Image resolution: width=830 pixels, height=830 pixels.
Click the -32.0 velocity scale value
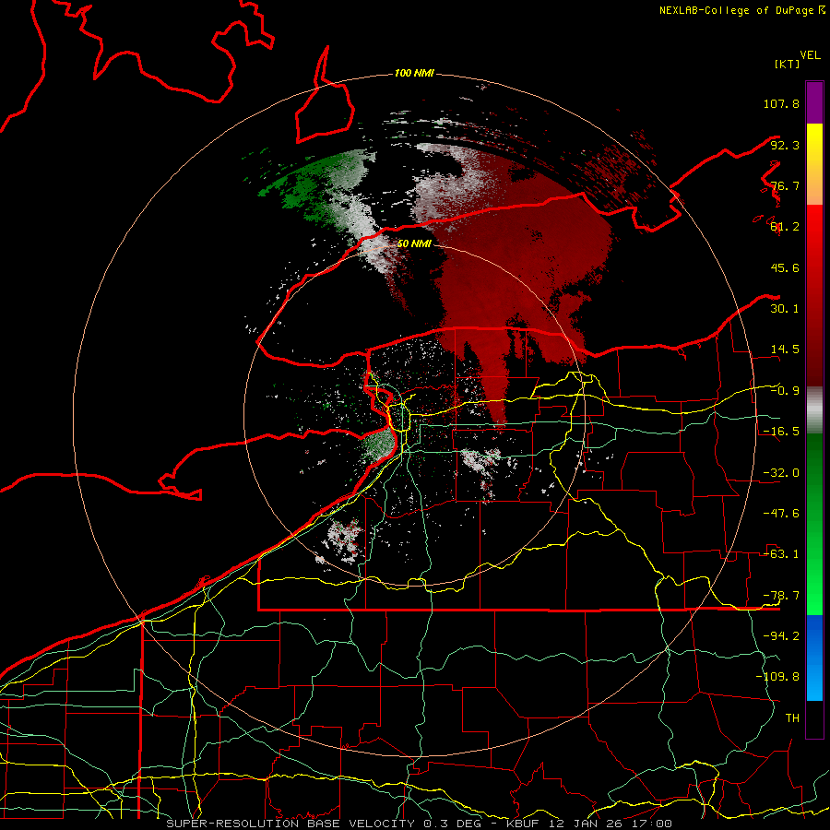tap(781, 473)
